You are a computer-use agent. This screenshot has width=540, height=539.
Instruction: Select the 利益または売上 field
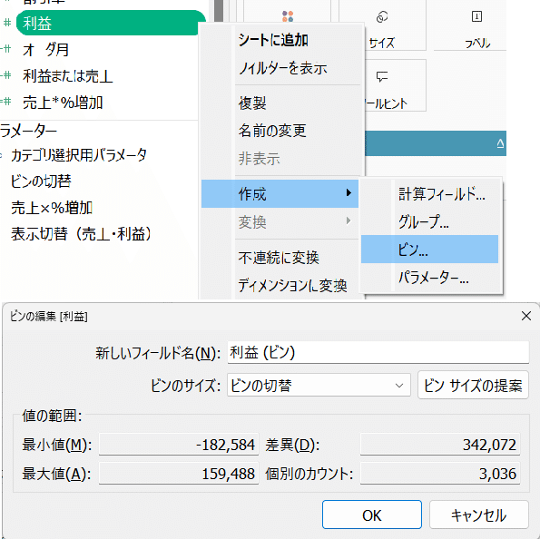coord(68,76)
